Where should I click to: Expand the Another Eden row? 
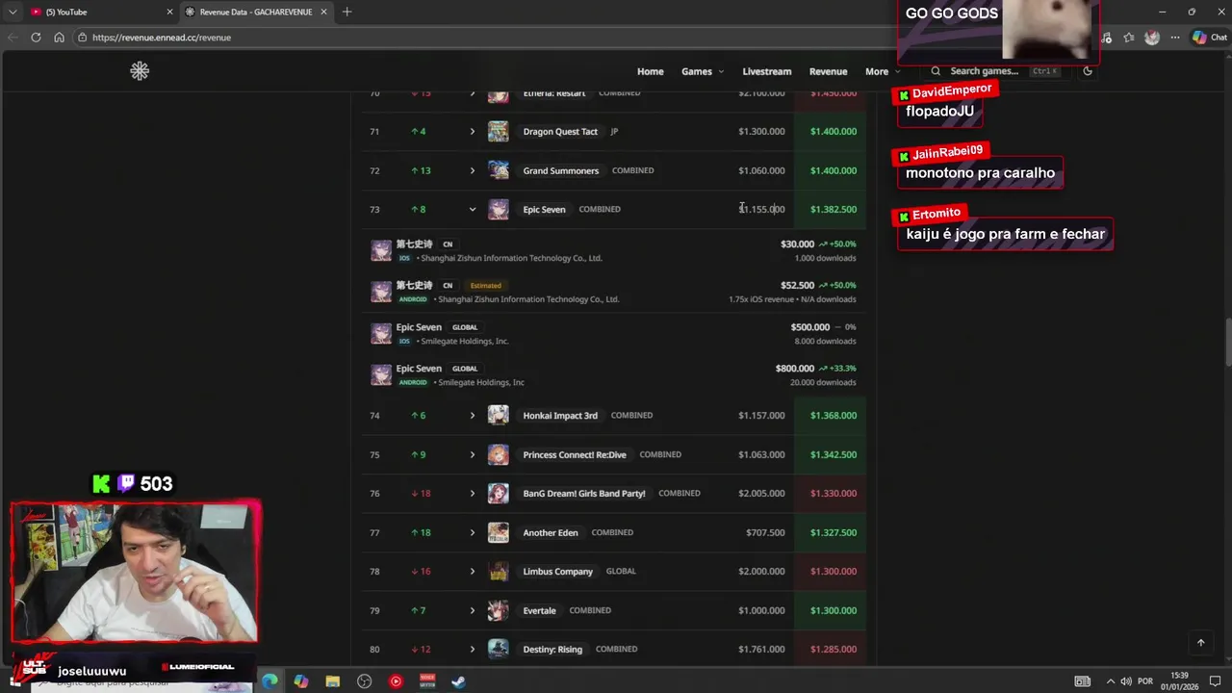[x=472, y=532]
